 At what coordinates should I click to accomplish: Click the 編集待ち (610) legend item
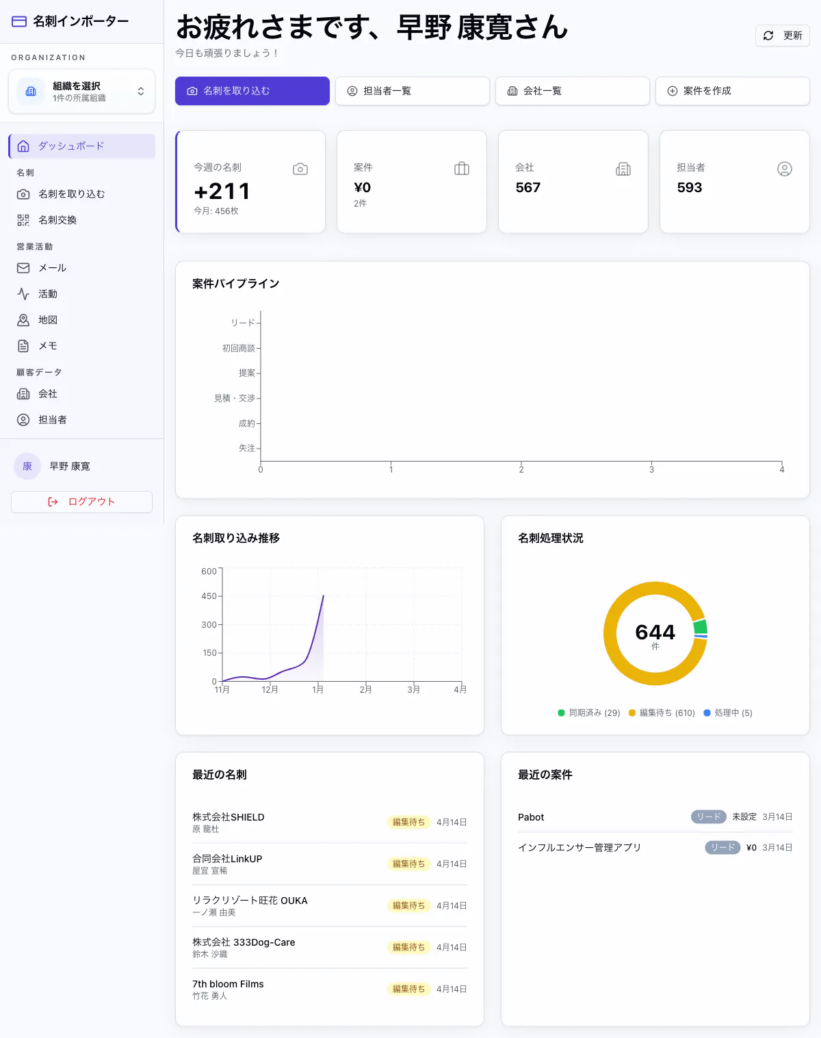pyautogui.click(x=662, y=713)
